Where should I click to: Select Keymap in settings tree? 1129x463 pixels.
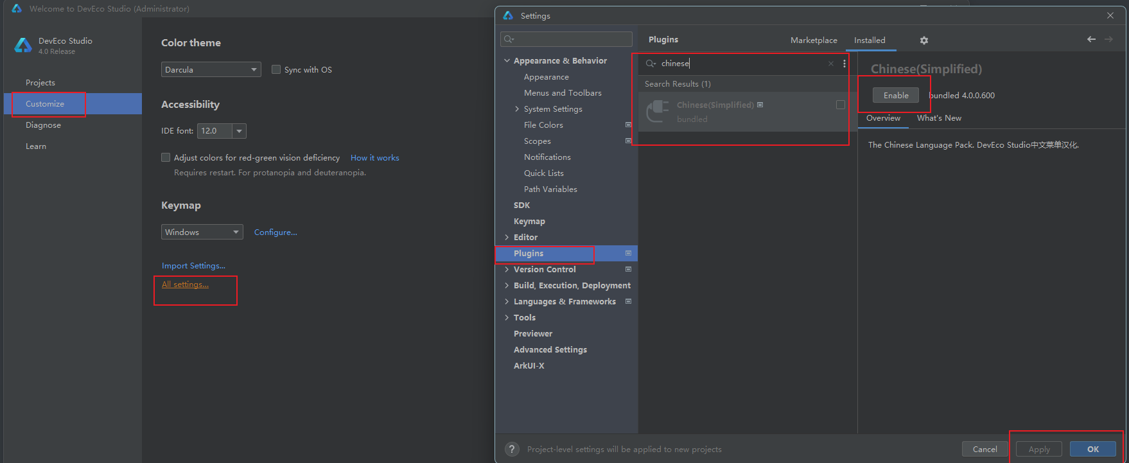529,221
